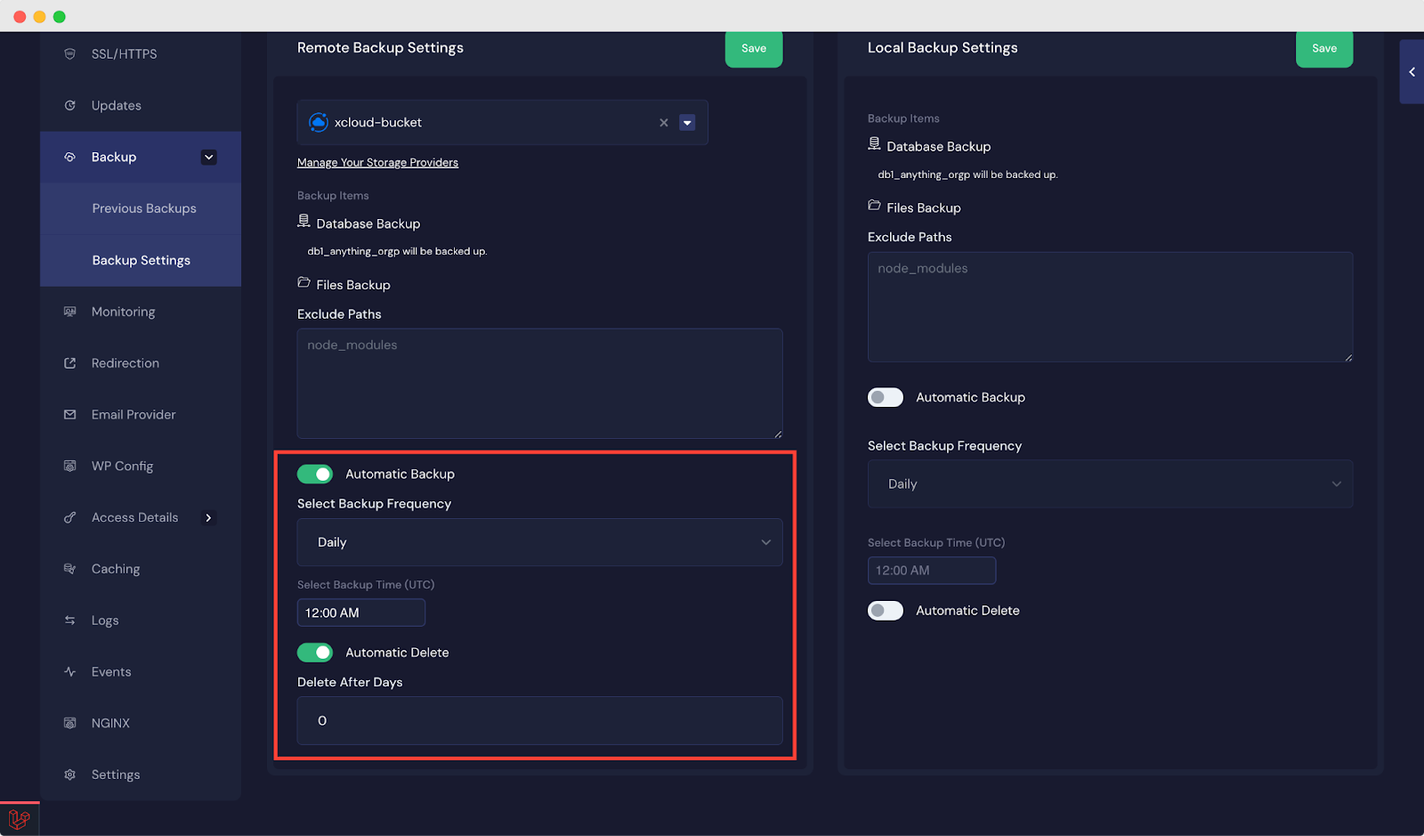Open Updates from the sidebar icon
Viewport: 1424px width, 836px height.
click(69, 105)
